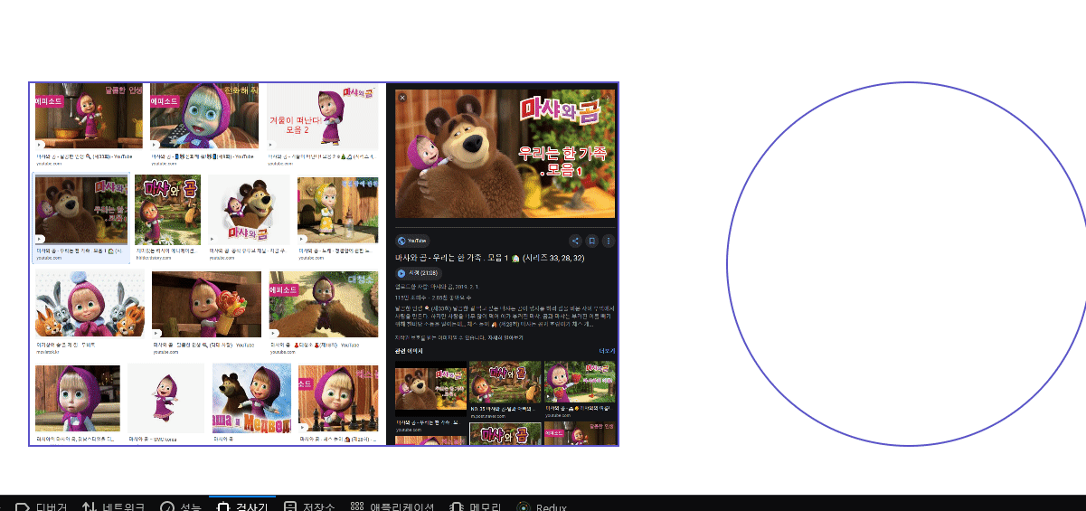This screenshot has height=511, width=1086.
Task: Click the large circle outline element
Action: 907,264
